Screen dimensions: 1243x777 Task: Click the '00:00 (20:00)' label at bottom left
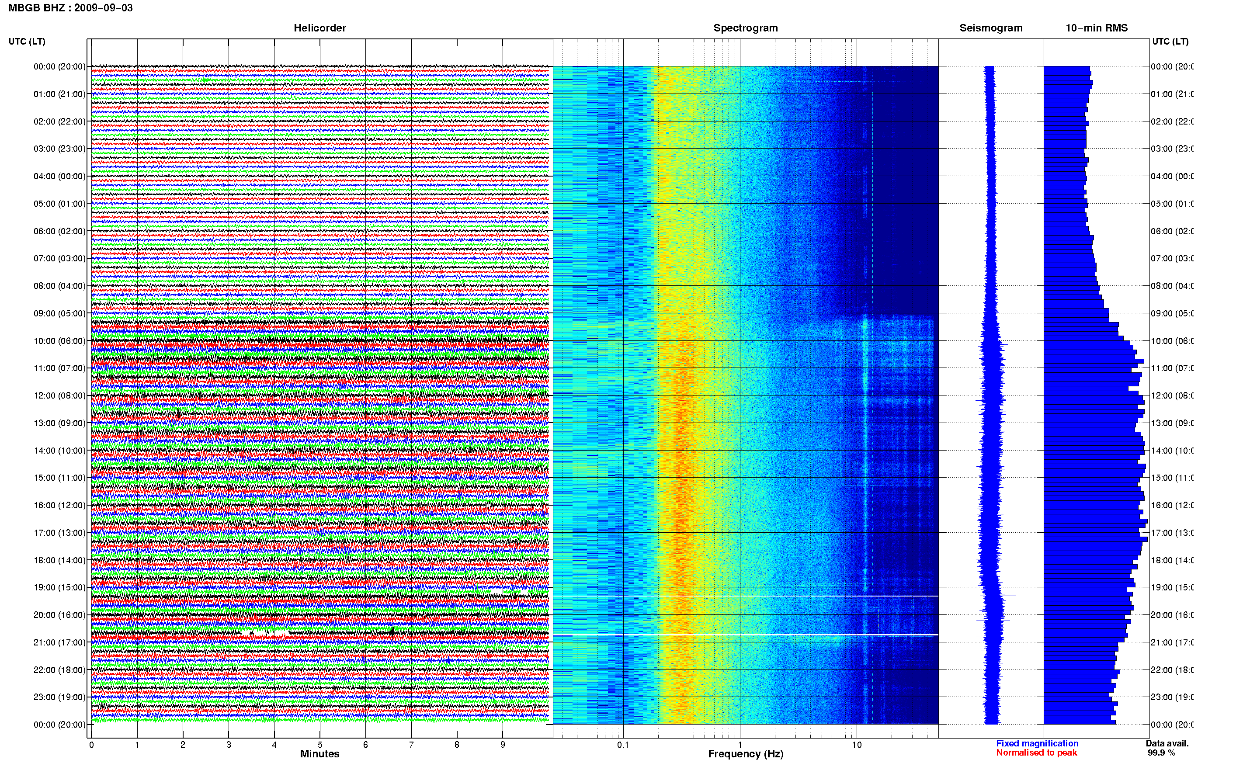pyautogui.click(x=59, y=725)
